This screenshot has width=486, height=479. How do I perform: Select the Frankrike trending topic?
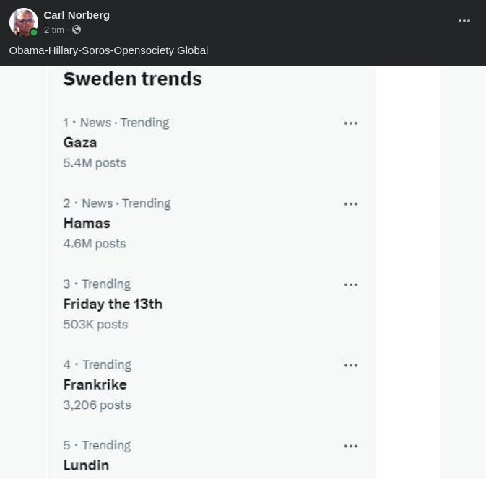pos(95,385)
